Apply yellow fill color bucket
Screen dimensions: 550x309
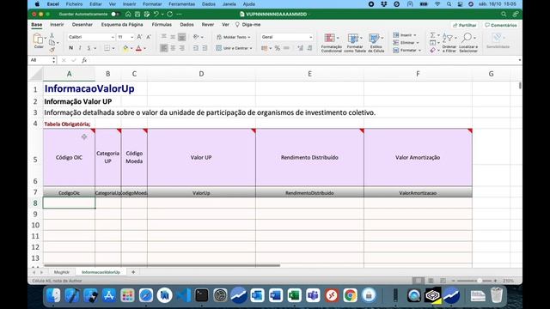point(125,48)
